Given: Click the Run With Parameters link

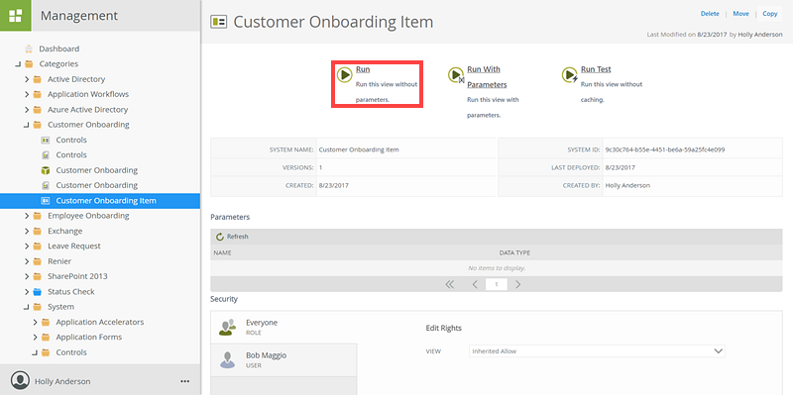Looking at the screenshot, I should coord(487,77).
